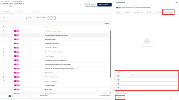Select the NA user avatar in mention list
This screenshot has width=179, height=100.
(x=118, y=80)
